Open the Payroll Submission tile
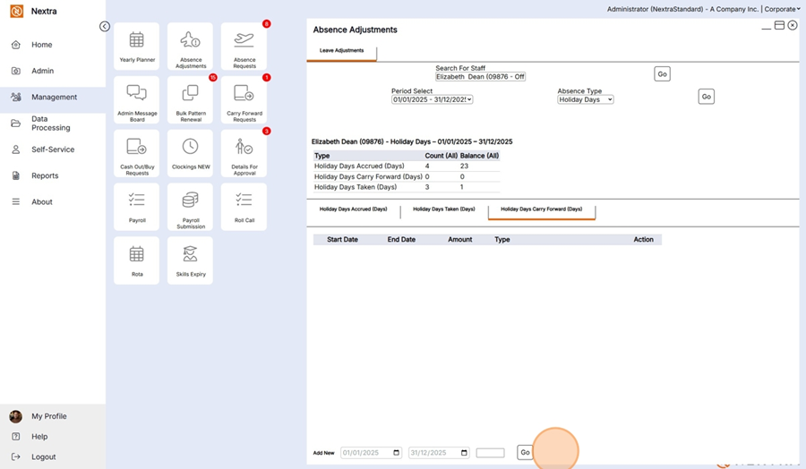 pos(190,207)
